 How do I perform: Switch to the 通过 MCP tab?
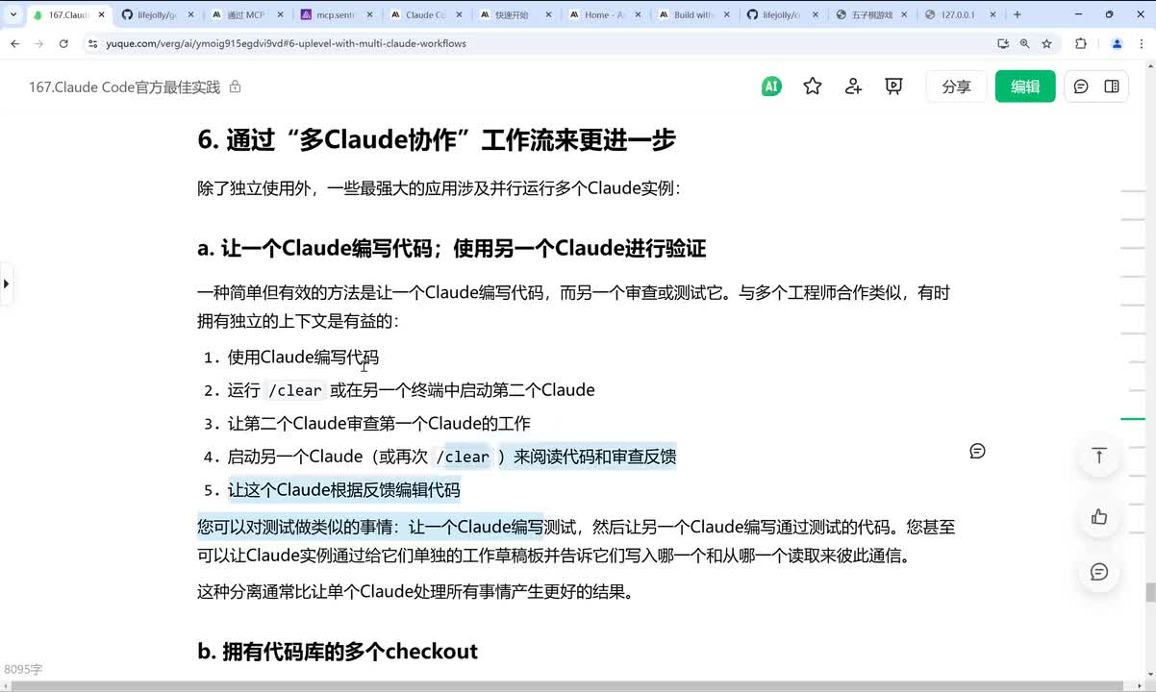click(245, 14)
